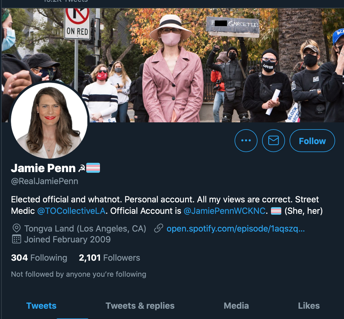Click the calendar joined-date icon
Screen dimensions: 344x319
[x=17, y=239]
